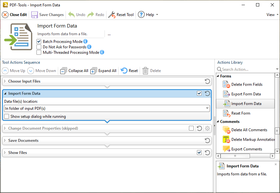Expand All actions
Image resolution: width=280 pixels, height=193 pixels.
click(x=103, y=71)
